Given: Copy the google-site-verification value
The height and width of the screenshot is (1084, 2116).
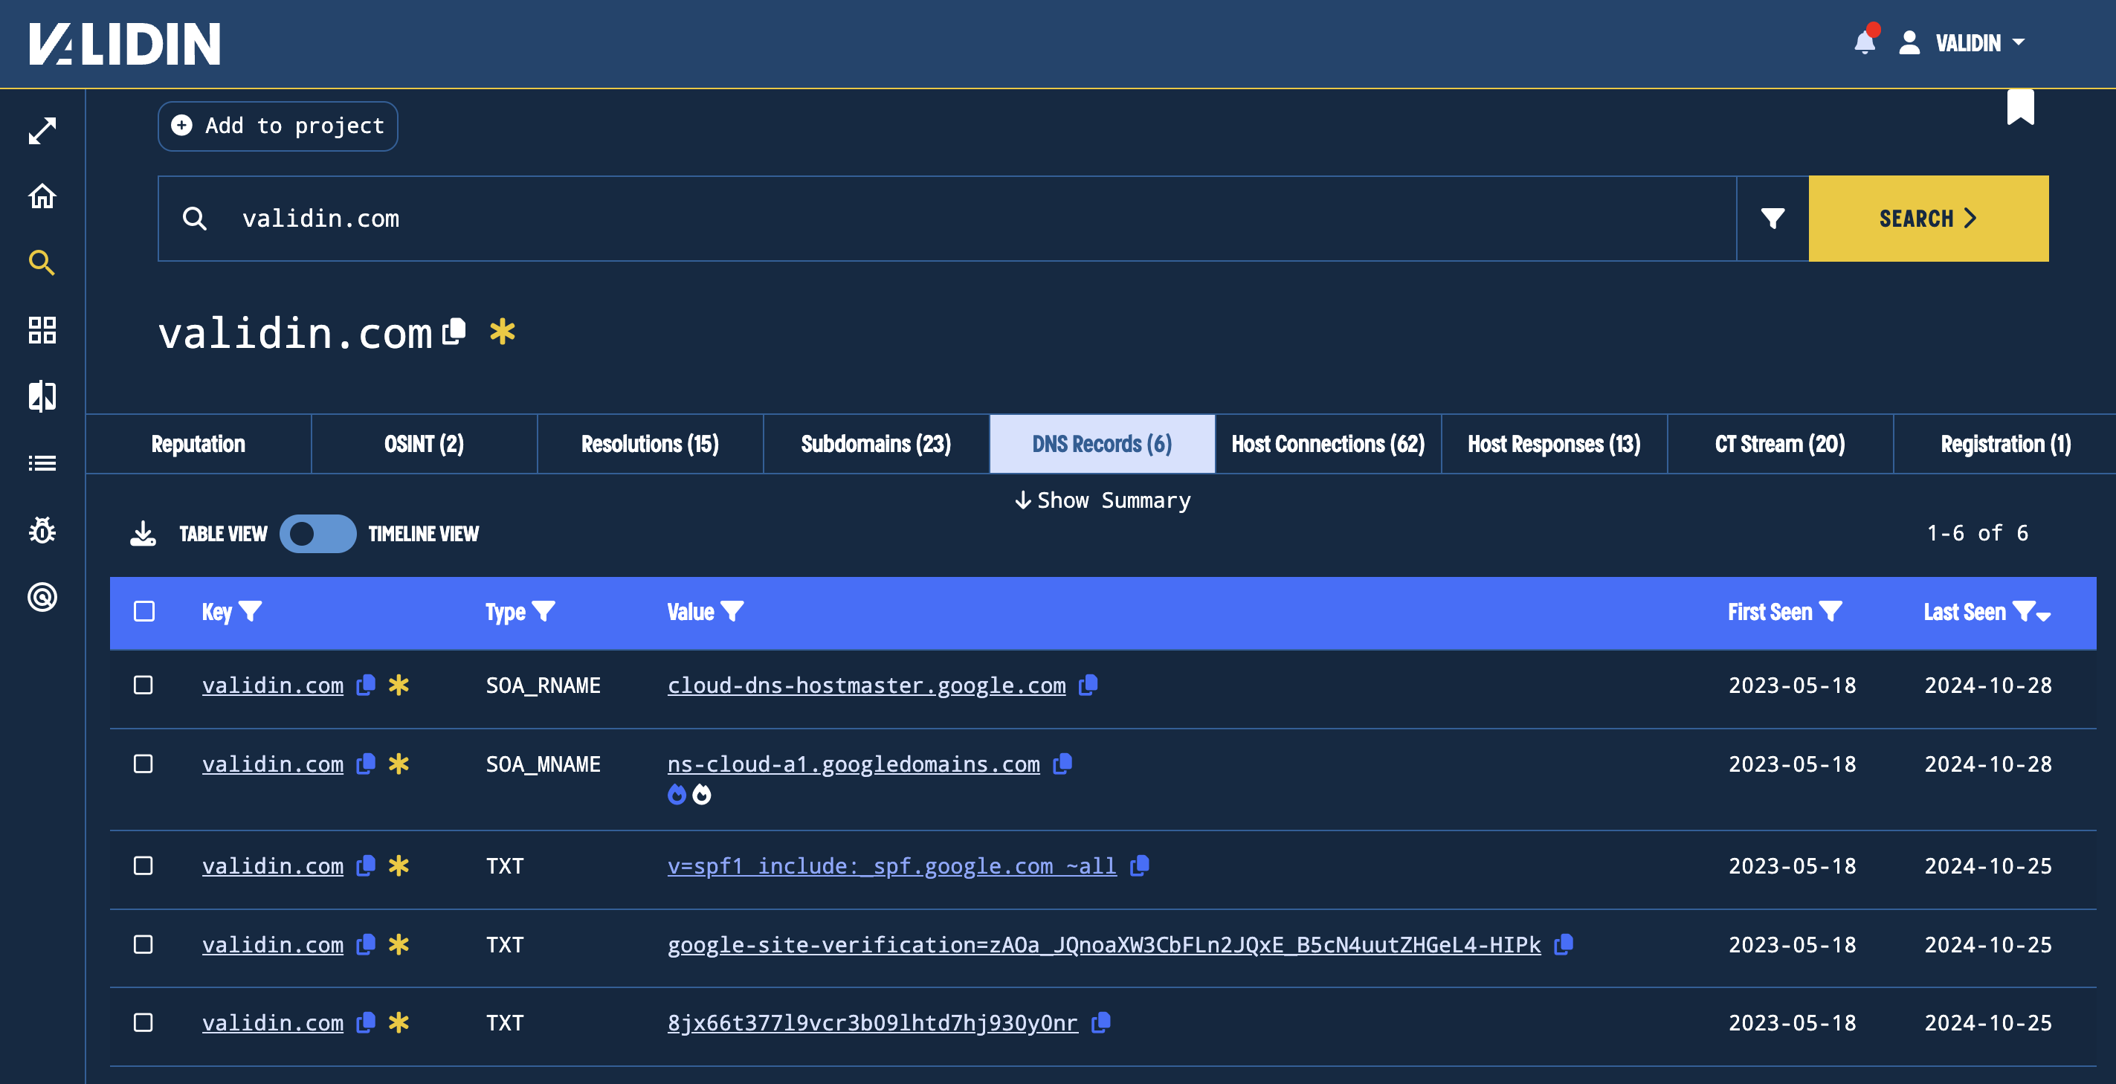Looking at the screenshot, I should click(x=1563, y=944).
